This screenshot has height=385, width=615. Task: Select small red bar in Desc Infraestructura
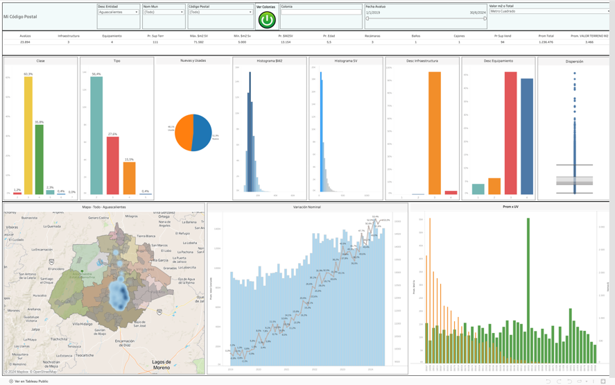coord(451,193)
